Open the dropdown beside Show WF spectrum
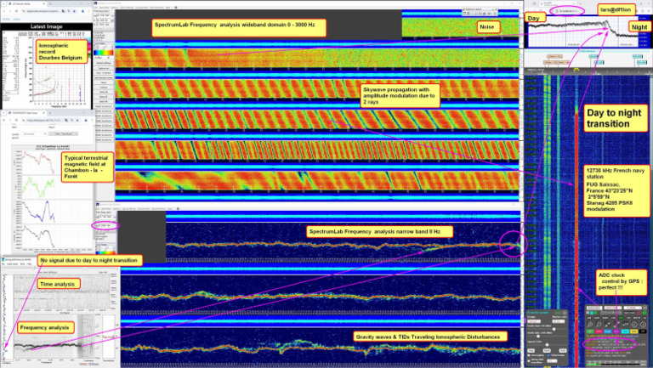 552,361
